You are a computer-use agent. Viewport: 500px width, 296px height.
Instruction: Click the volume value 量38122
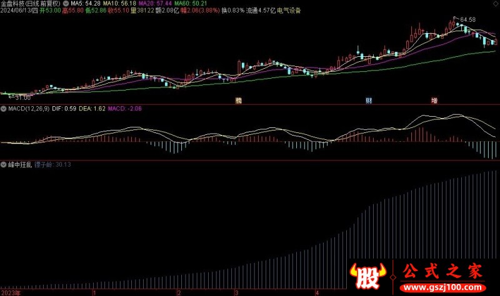142,11
